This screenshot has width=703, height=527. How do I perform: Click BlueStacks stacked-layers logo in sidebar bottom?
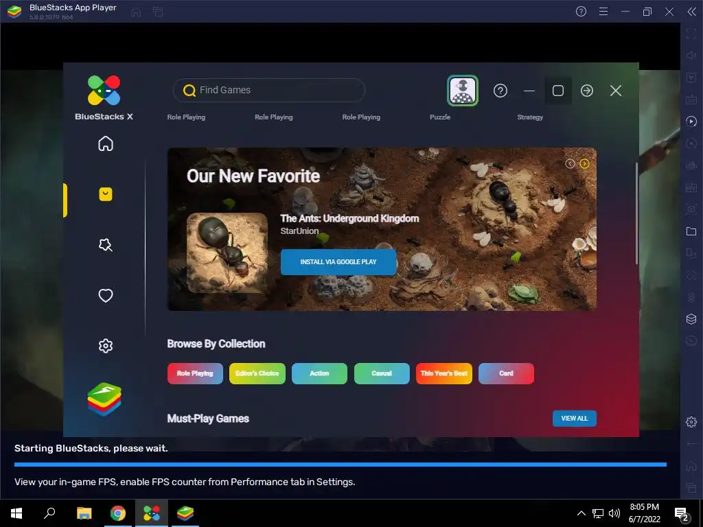[x=104, y=399]
